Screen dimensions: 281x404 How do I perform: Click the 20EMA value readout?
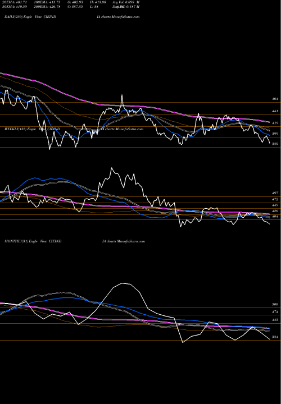[13, 2]
